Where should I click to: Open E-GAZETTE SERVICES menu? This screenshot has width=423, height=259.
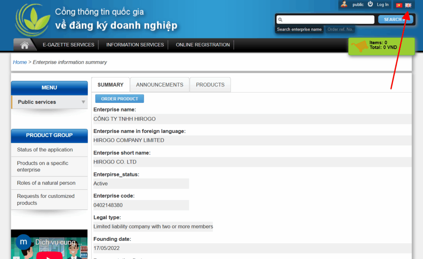[69, 45]
